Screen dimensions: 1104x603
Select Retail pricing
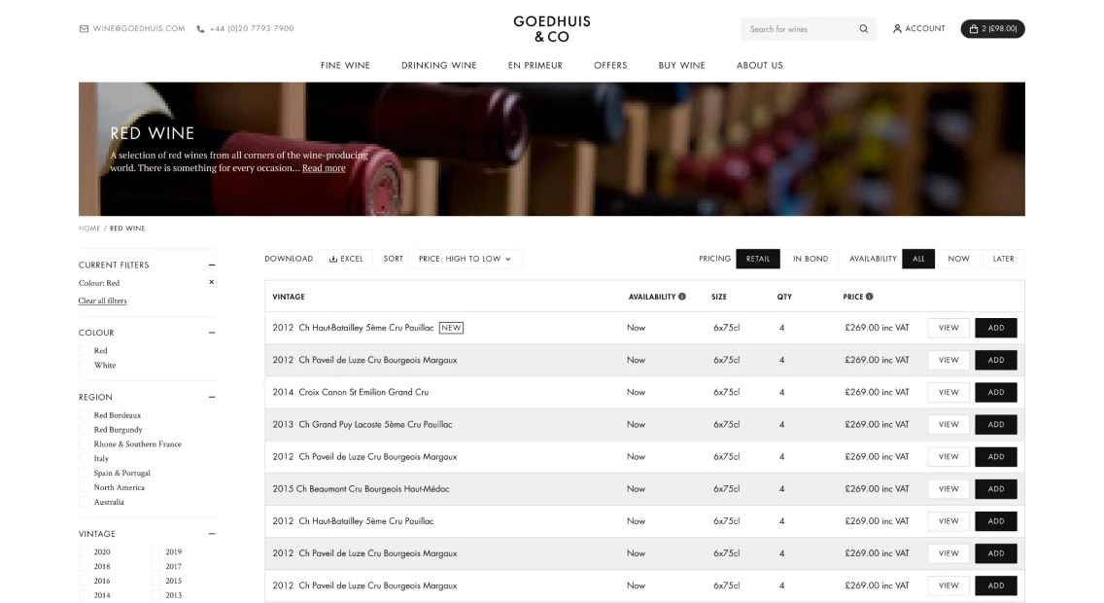point(758,259)
